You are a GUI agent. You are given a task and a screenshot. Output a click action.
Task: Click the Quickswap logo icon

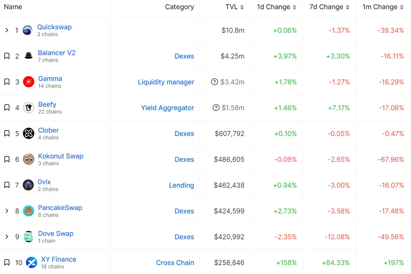(27, 30)
